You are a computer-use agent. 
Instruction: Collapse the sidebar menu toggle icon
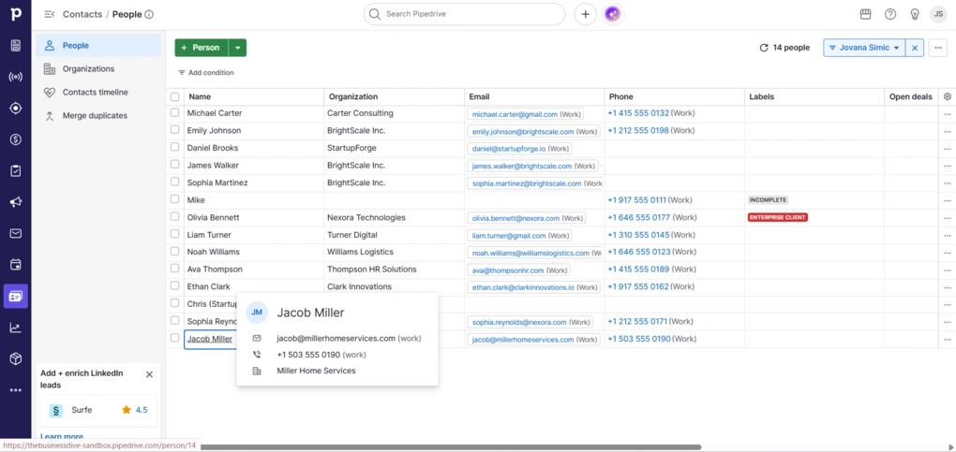(50, 14)
